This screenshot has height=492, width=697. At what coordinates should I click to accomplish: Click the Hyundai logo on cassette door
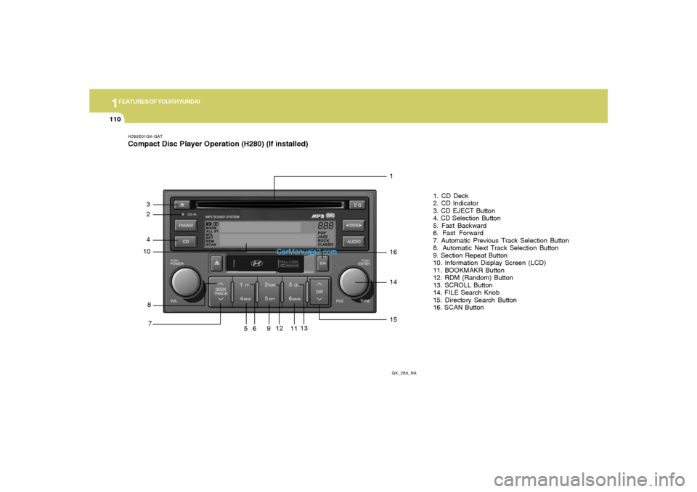click(x=256, y=263)
